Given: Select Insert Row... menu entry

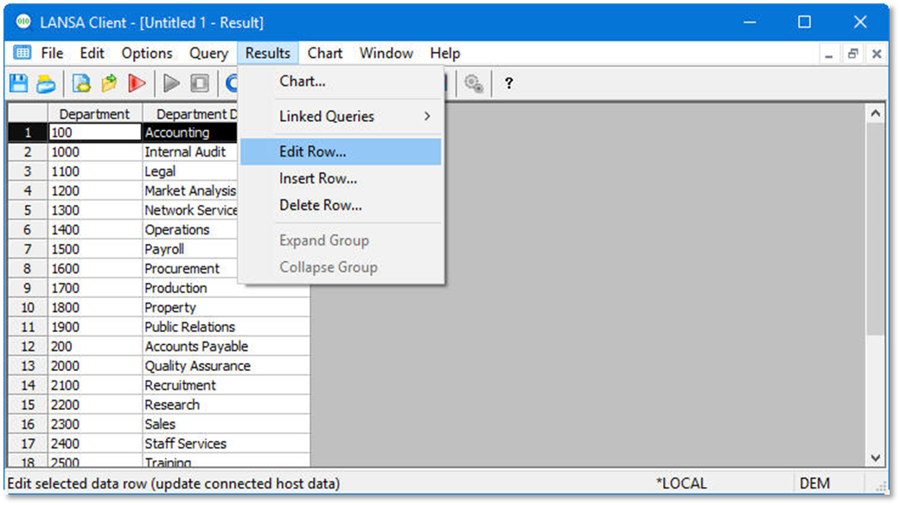Looking at the screenshot, I should [x=341, y=178].
